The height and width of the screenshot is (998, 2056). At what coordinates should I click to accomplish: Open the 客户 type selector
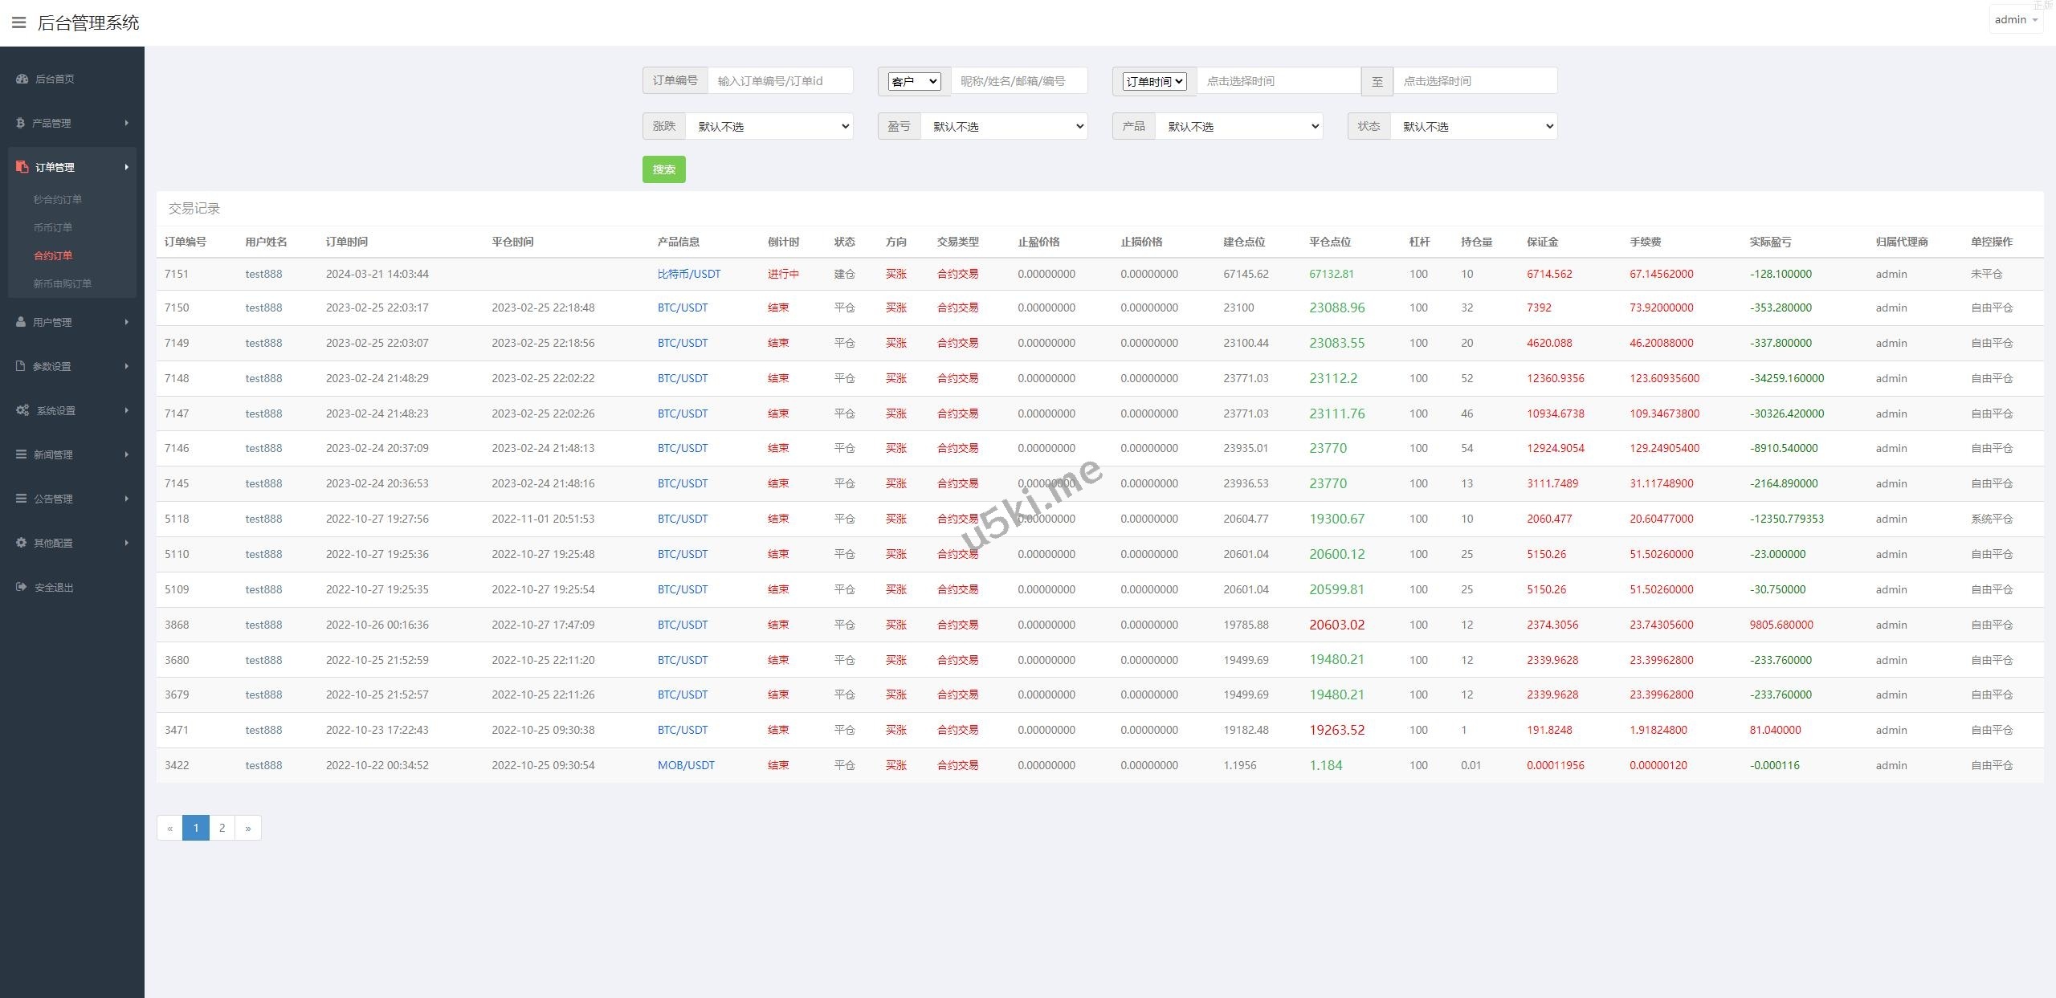[914, 81]
